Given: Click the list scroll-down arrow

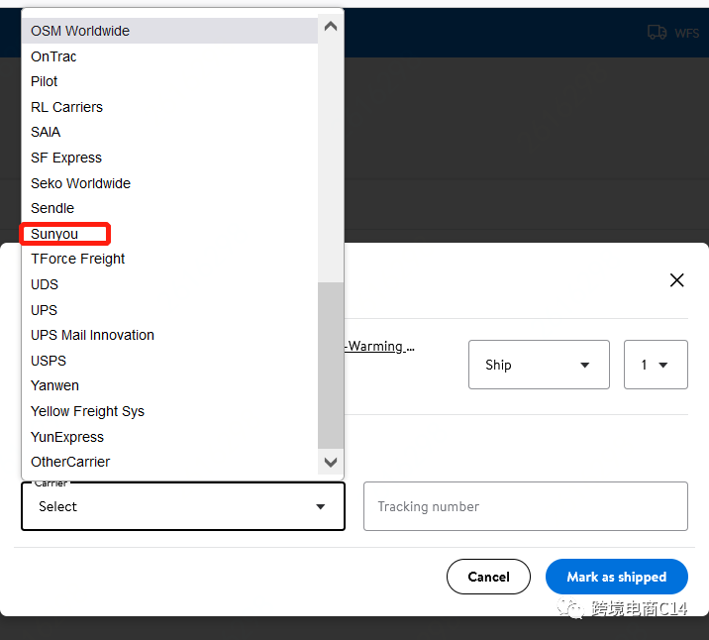Looking at the screenshot, I should point(331,463).
